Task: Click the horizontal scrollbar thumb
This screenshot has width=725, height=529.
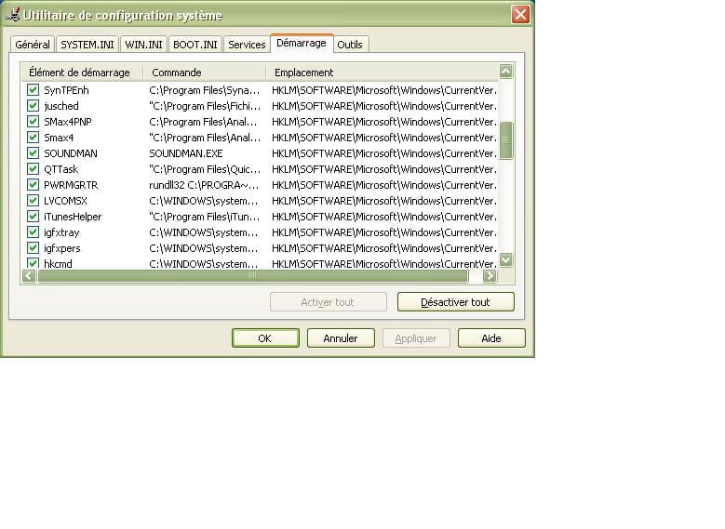Action: coord(252,276)
